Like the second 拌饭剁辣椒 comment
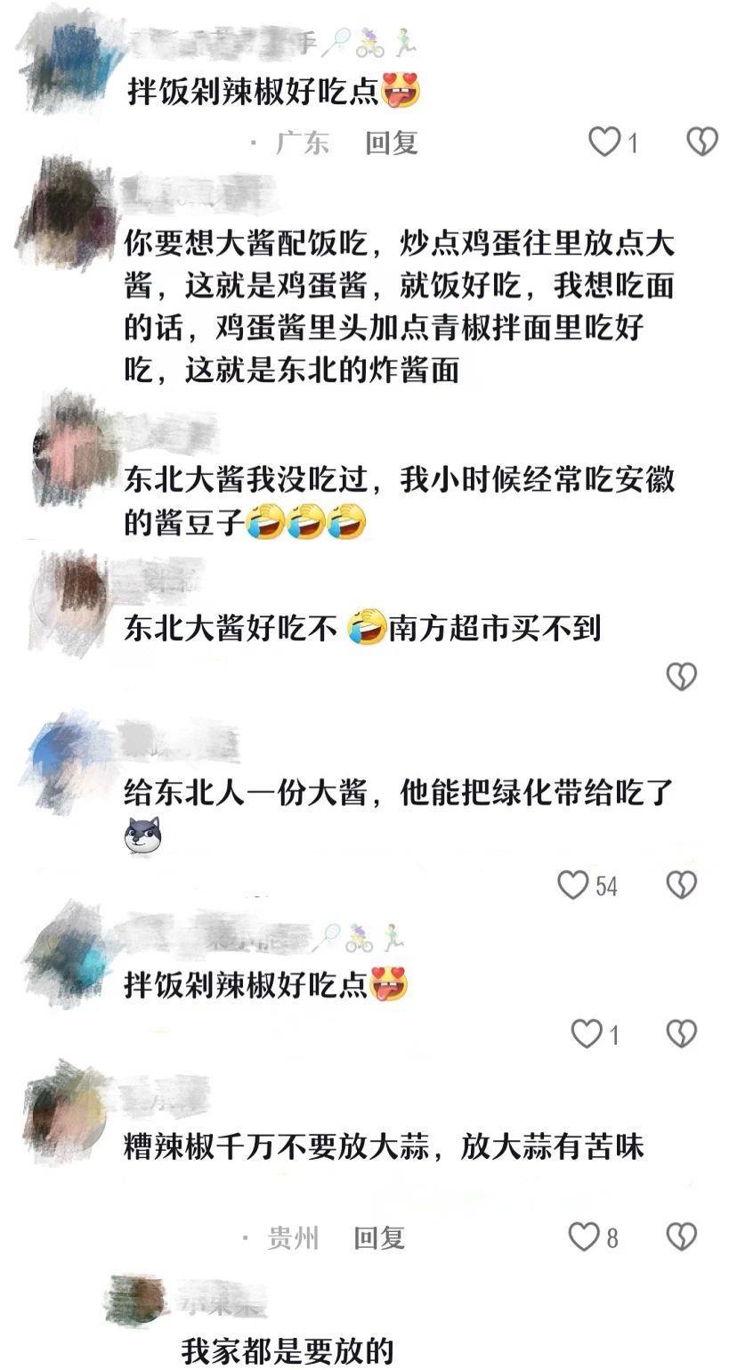This screenshot has width=737, height=1370. (x=587, y=1034)
